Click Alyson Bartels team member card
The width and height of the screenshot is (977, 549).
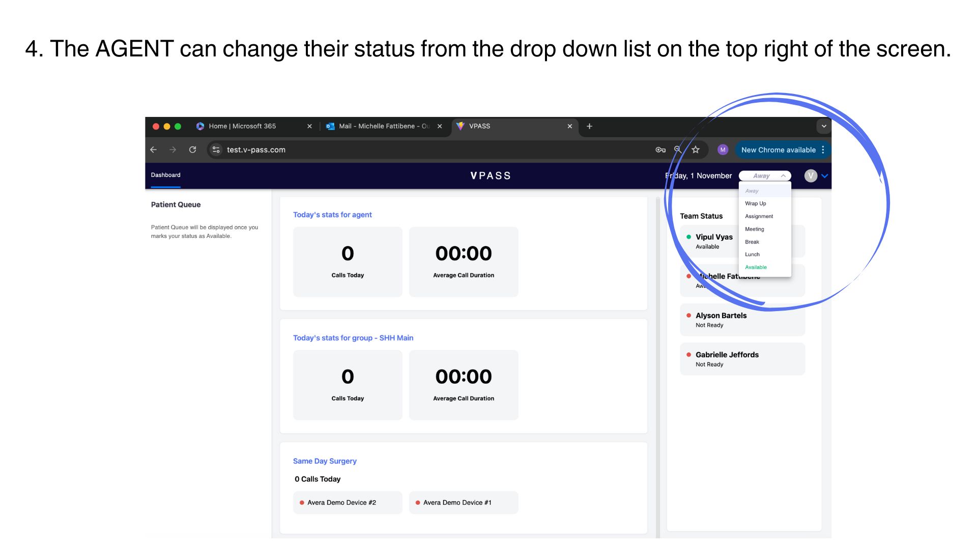[x=742, y=320]
